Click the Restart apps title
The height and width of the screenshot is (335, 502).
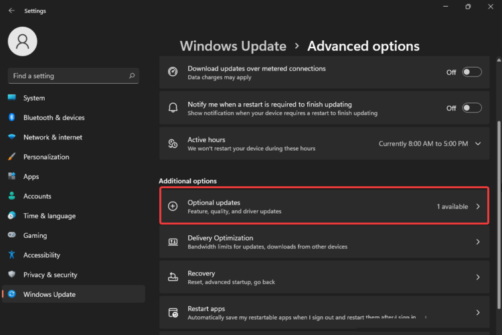tap(206, 309)
